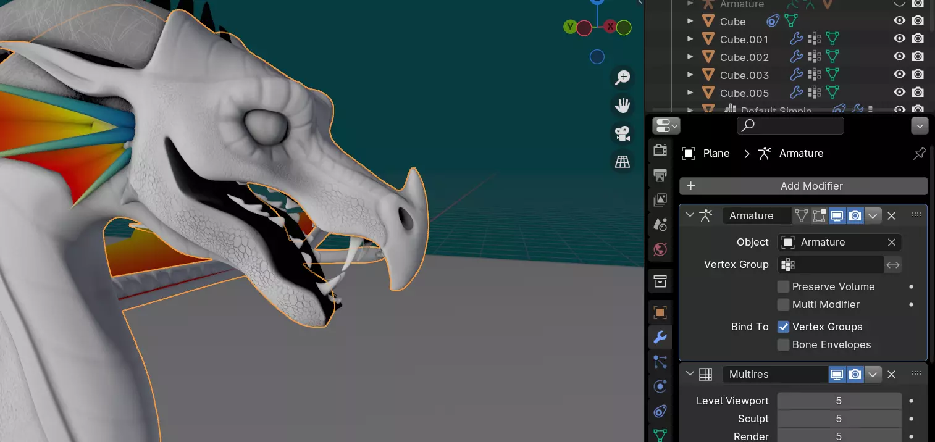Screen dimensions: 935x442
Task: Click the Cube.002 vertex groups icon
Action: tap(815, 57)
